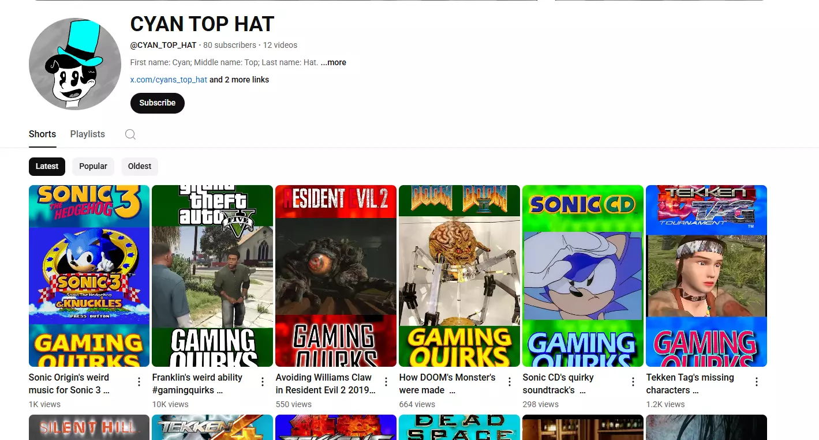The height and width of the screenshot is (440, 819).
Task: Subscribe to the CYAN TOP HAT channel
Action: [x=158, y=103]
